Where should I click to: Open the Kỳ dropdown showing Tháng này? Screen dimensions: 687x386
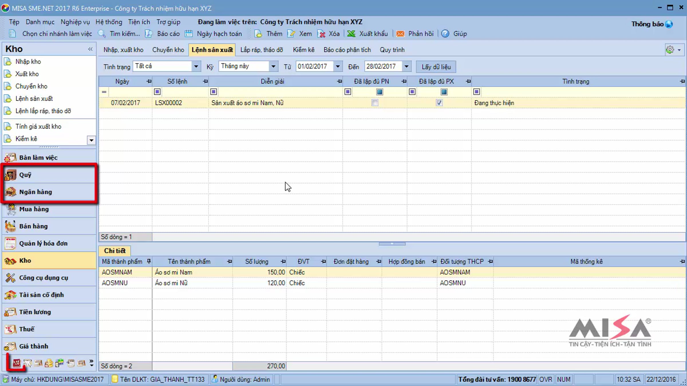[x=273, y=66]
